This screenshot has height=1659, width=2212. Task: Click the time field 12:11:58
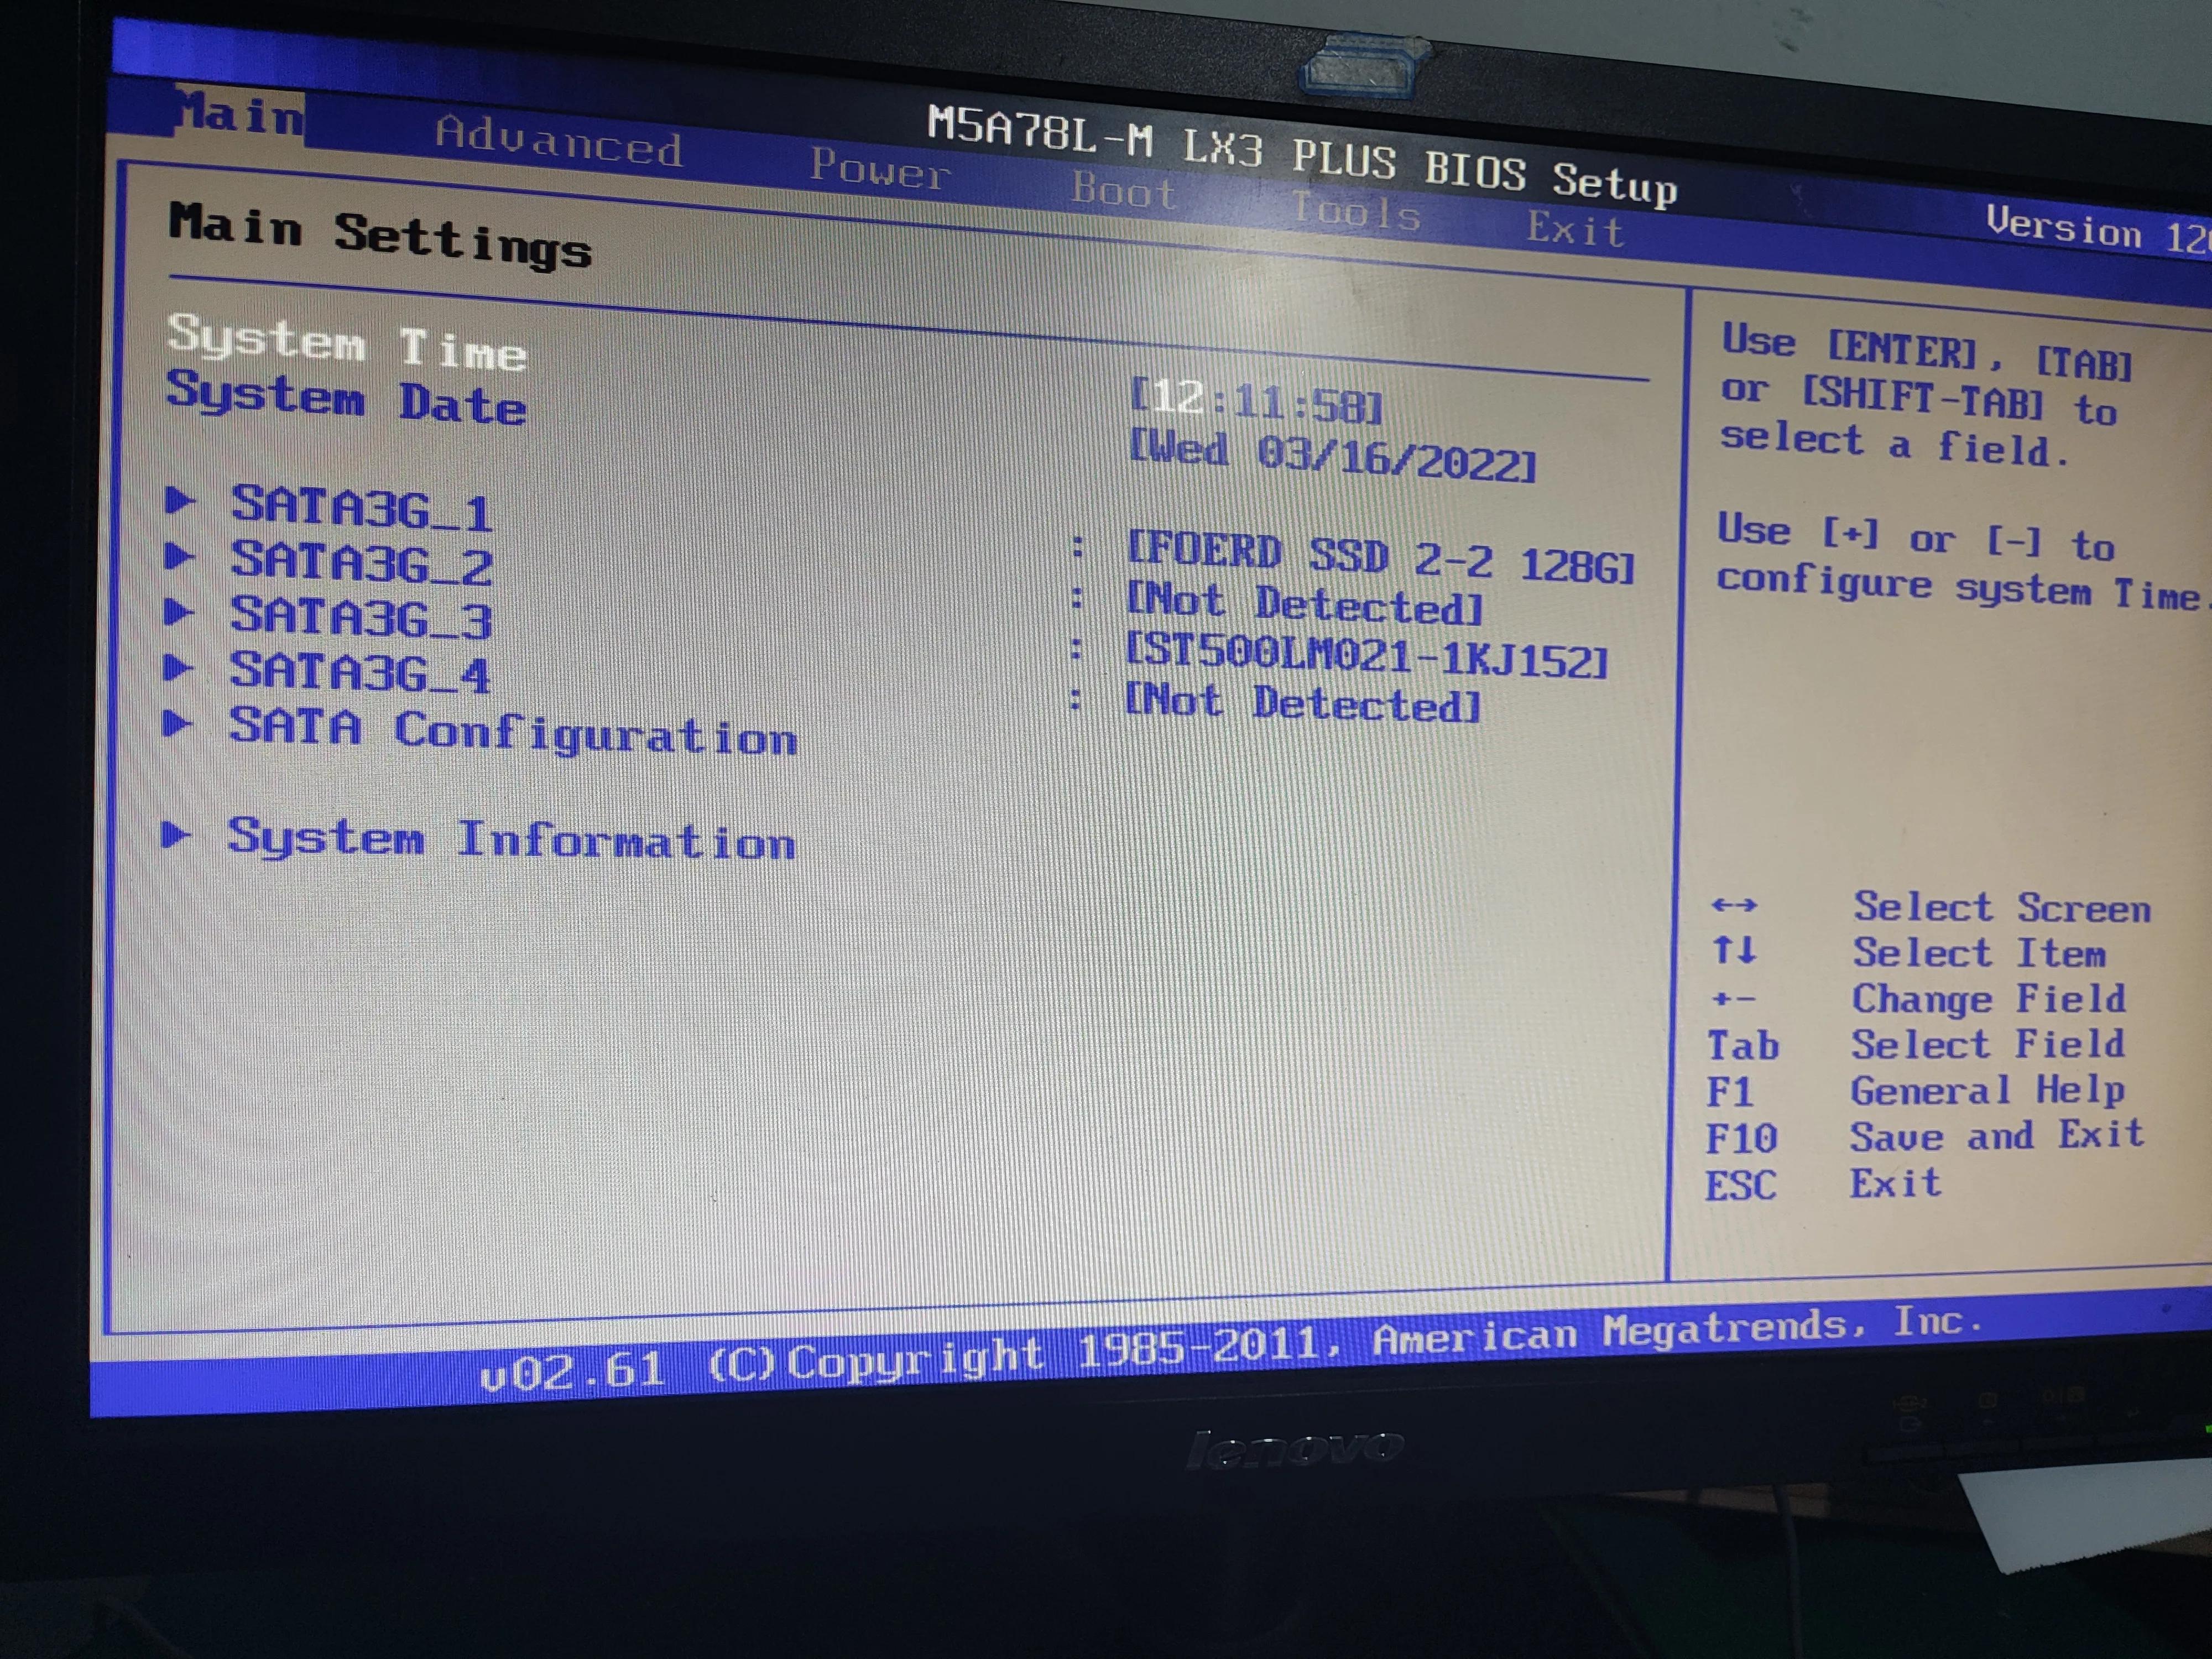pyautogui.click(x=1256, y=400)
